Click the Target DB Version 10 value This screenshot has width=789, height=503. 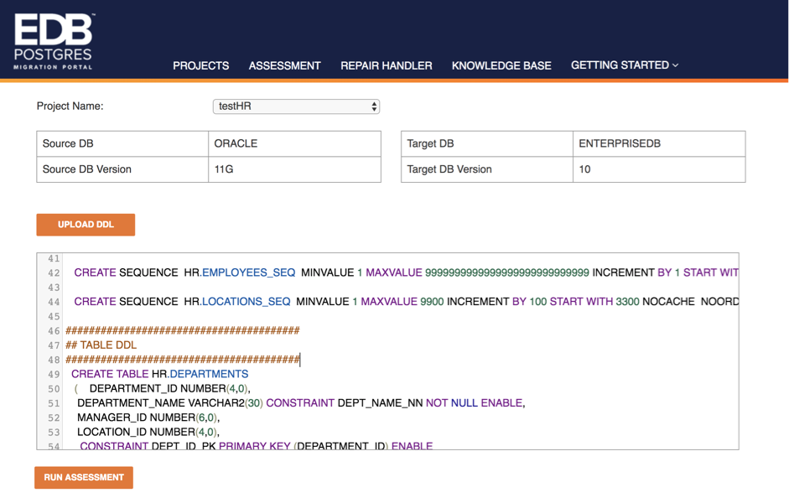[658, 169]
